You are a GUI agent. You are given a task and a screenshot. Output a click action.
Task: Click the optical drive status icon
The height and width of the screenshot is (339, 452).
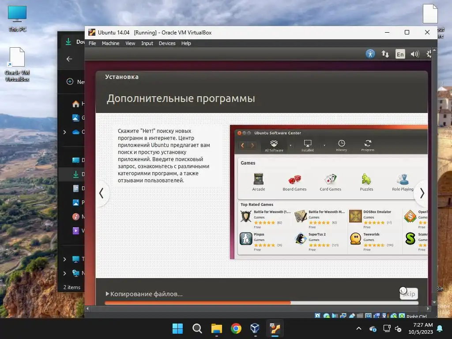326,316
